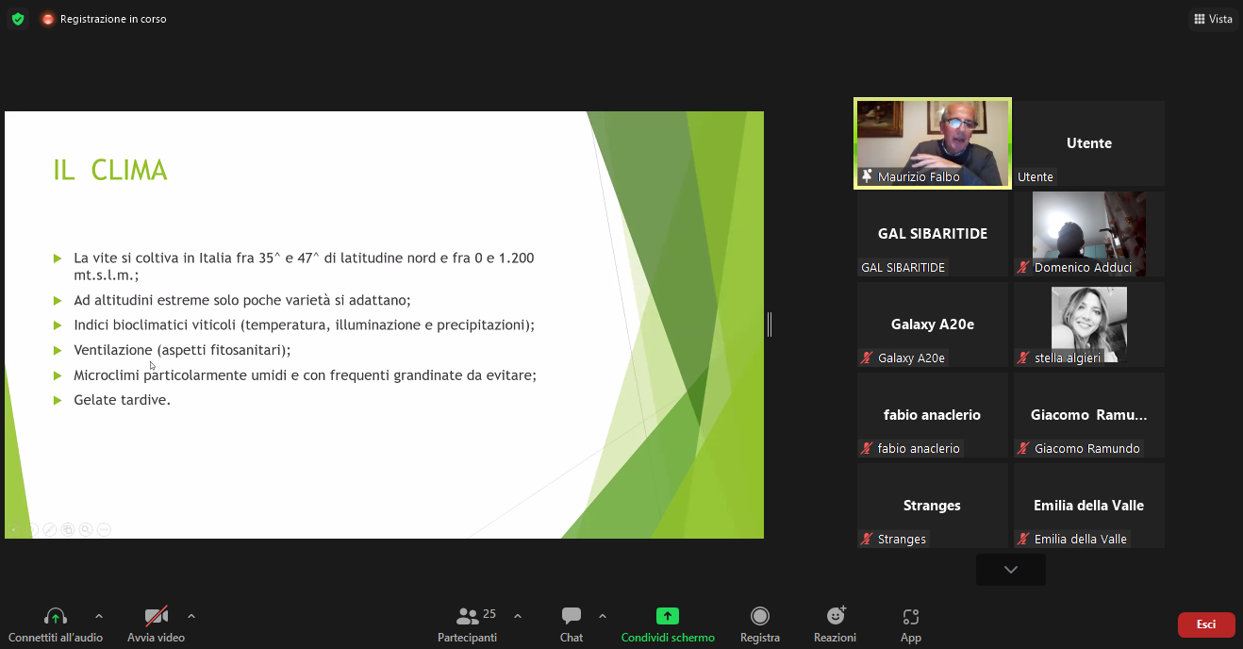This screenshot has height=649, width=1243.
Task: Click the muted mic icon on Giacomo Ramundo
Action: (x=1023, y=449)
